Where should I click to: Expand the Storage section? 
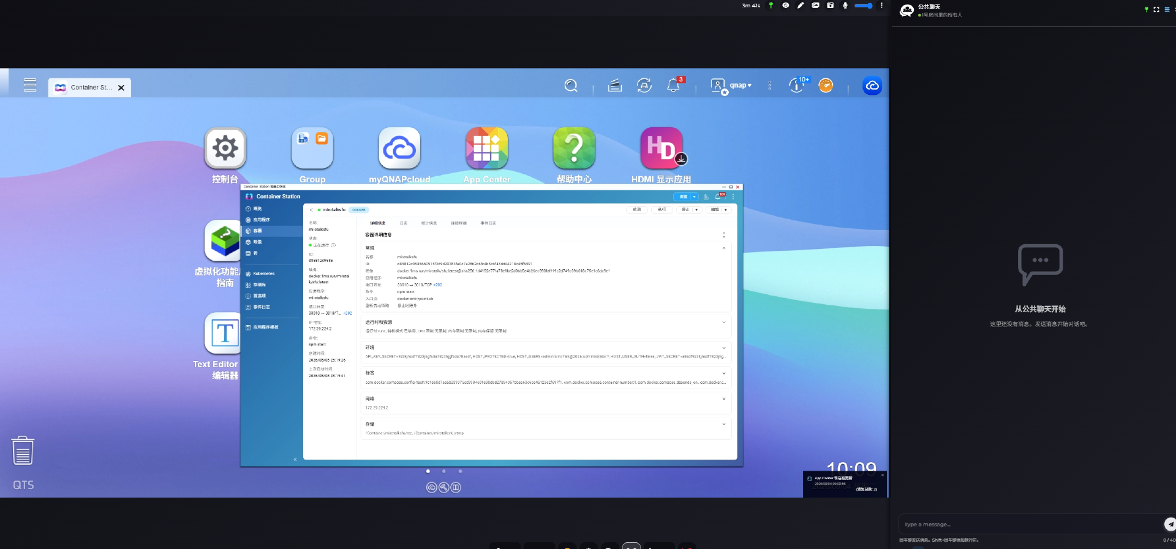tap(723, 424)
